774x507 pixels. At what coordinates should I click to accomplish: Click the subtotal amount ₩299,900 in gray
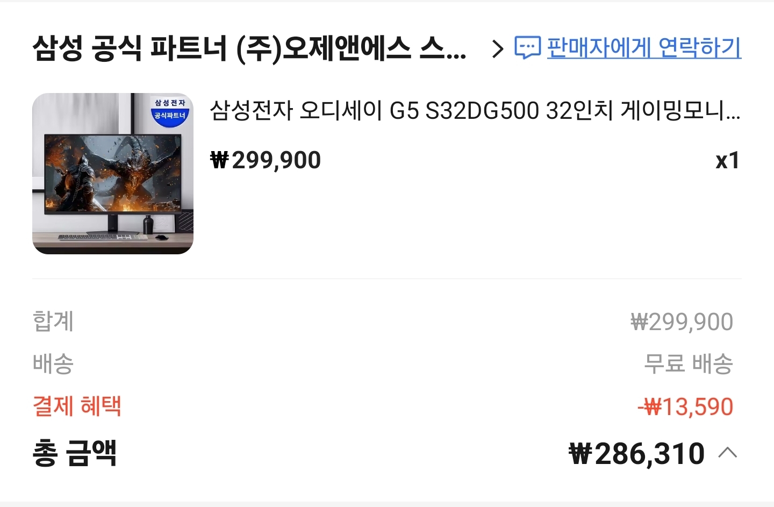pyautogui.click(x=682, y=322)
